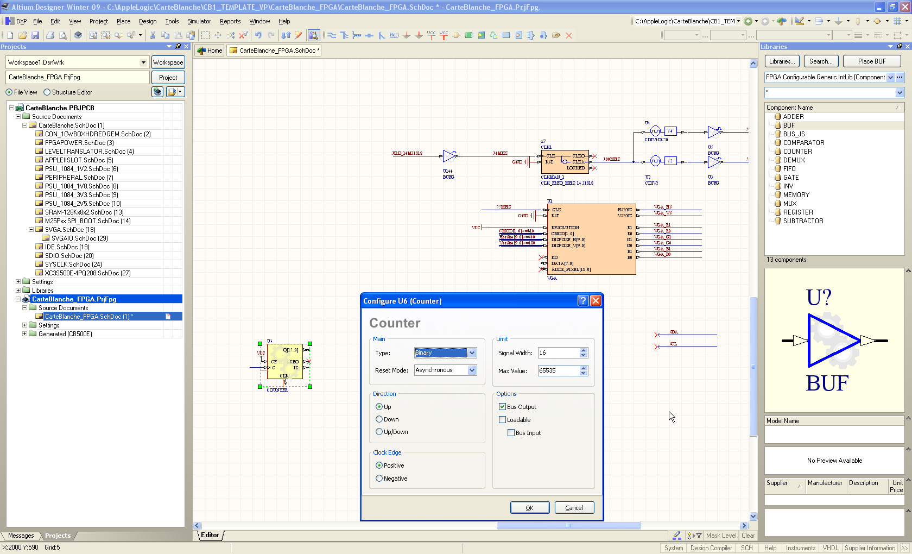This screenshot has width=912, height=554.
Task: Expand the Libraries folder in project tree
Action: 18,291
